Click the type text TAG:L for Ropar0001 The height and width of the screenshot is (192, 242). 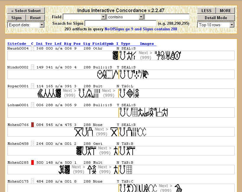tap(127, 86)
